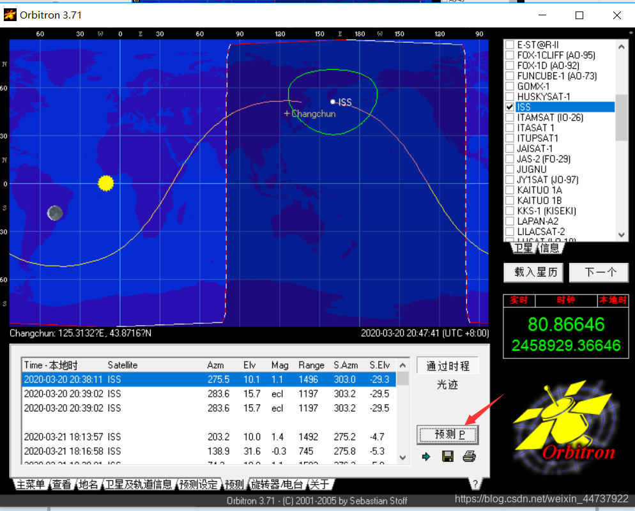Click the Azm column header
Viewport: 635px width, 511px height.
pos(215,365)
